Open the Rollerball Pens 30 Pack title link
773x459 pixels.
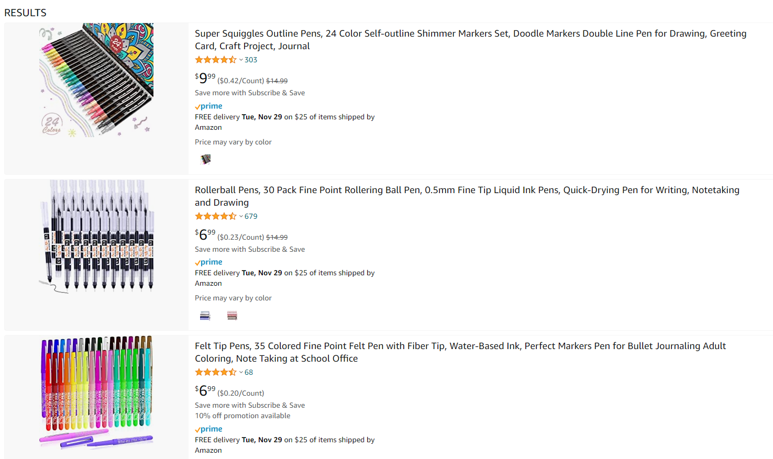467,196
